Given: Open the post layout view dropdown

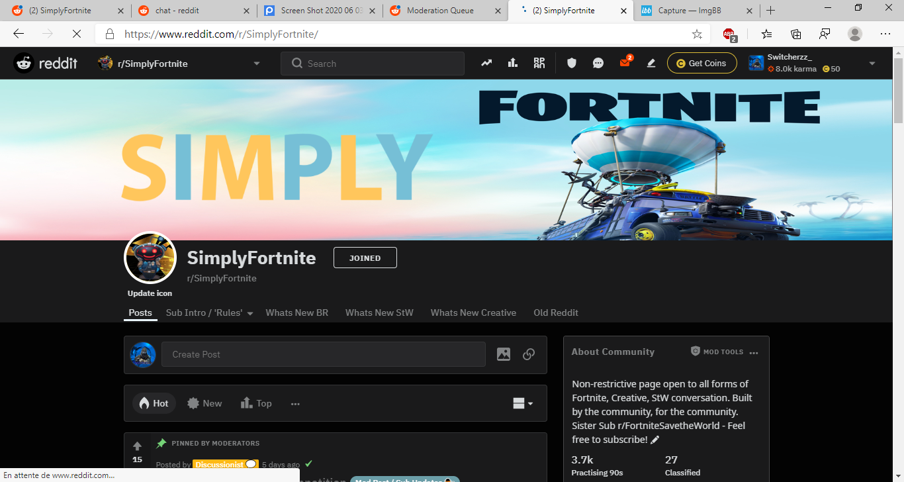Looking at the screenshot, I should click(x=523, y=403).
